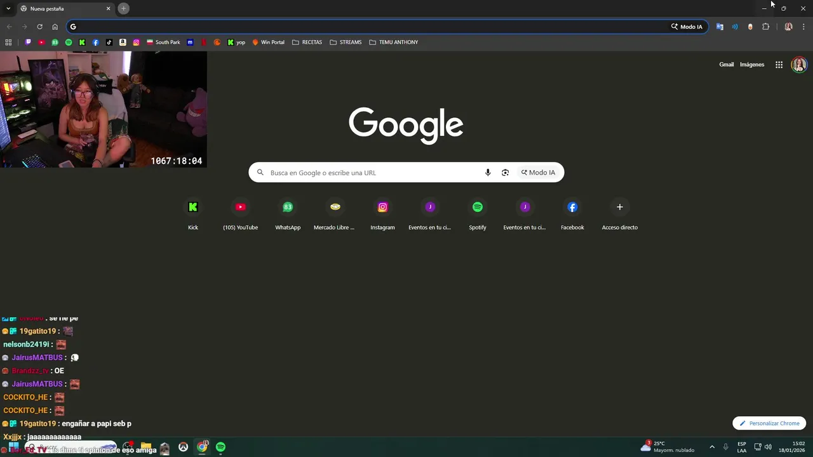The height and width of the screenshot is (457, 813).
Task: Open the Chrome profile avatar in toolbar
Action: [x=788, y=27]
